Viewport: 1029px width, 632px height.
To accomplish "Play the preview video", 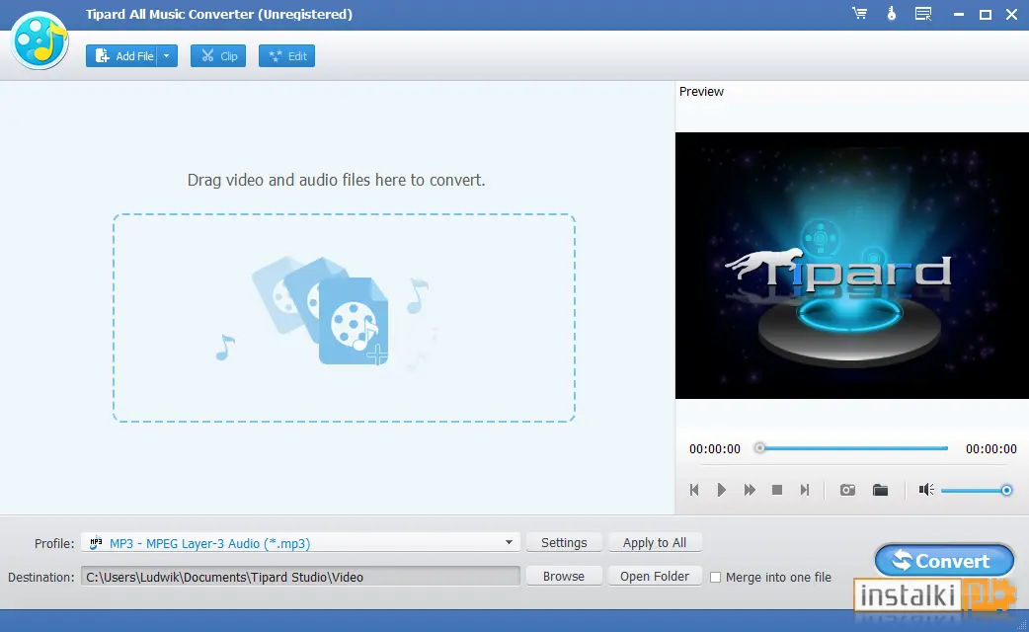I will pyautogui.click(x=721, y=490).
